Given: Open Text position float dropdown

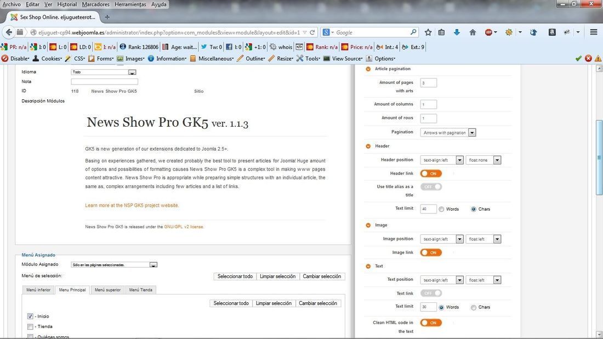Looking at the screenshot, I should (483, 280).
